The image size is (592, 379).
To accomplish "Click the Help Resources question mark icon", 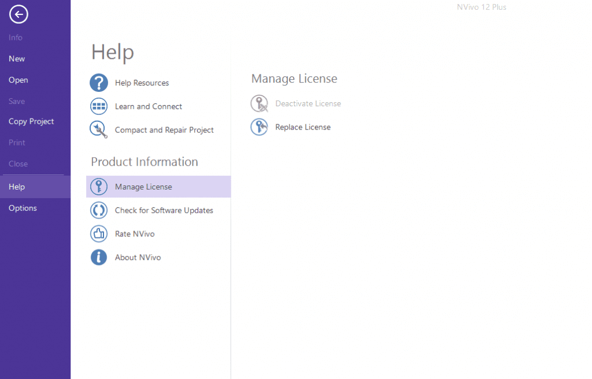I will click(x=99, y=83).
